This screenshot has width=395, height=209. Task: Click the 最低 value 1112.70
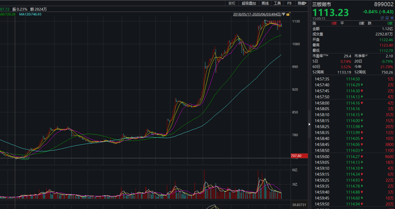click(386, 51)
